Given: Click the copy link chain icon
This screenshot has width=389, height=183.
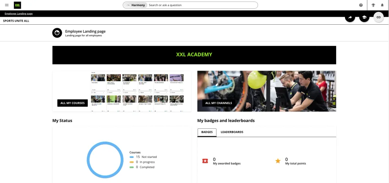Looking at the screenshot, I should (378, 17).
